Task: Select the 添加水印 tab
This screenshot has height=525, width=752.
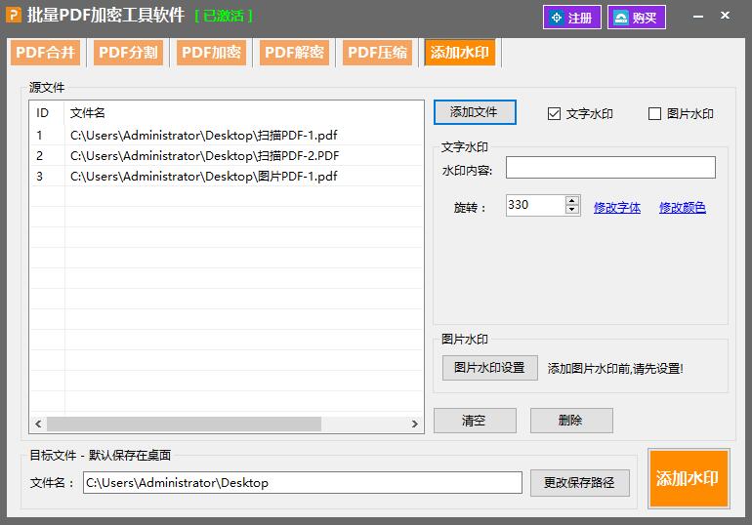Action: [x=459, y=53]
